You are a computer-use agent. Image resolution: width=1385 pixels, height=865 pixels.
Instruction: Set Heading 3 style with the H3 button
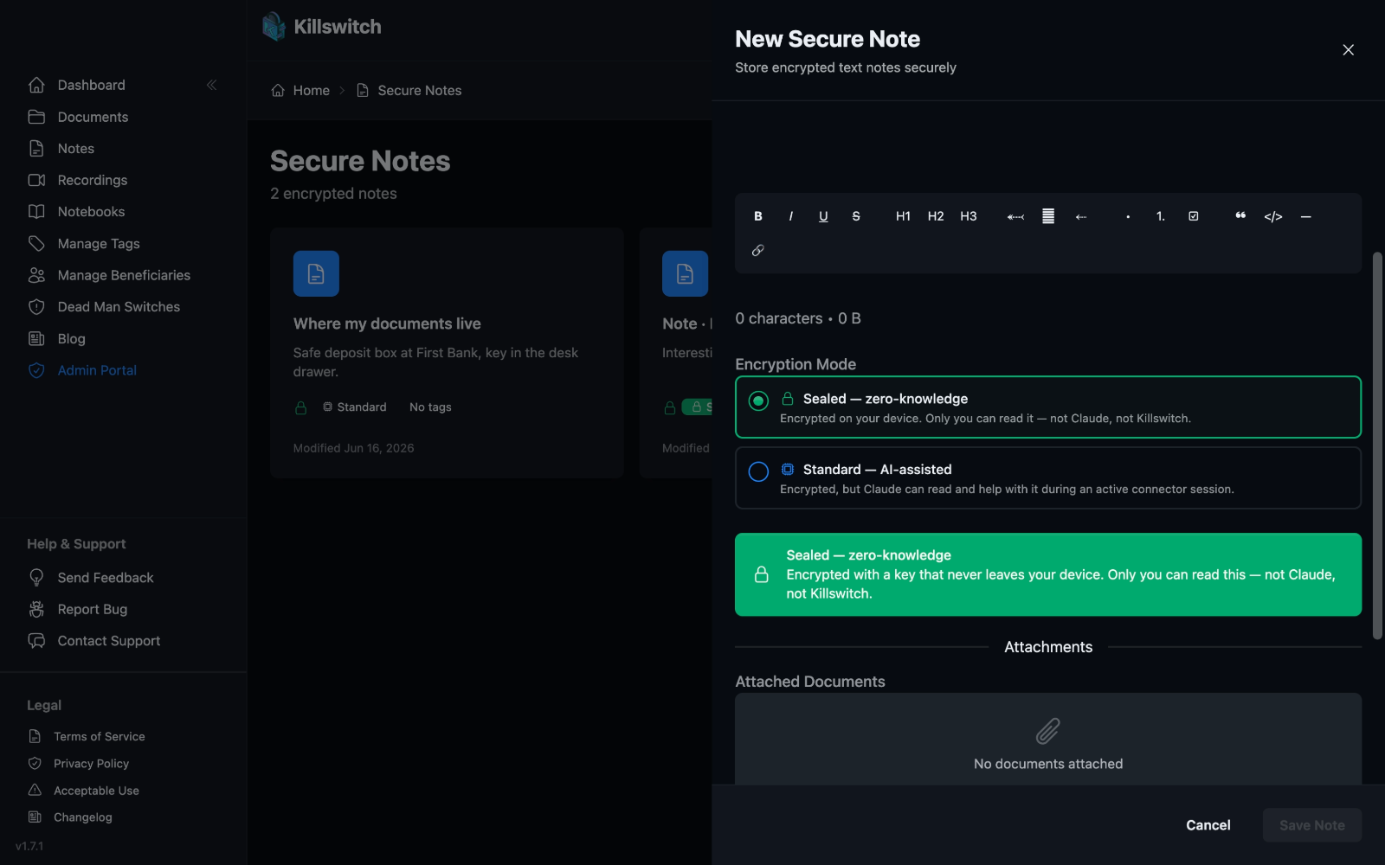(969, 216)
